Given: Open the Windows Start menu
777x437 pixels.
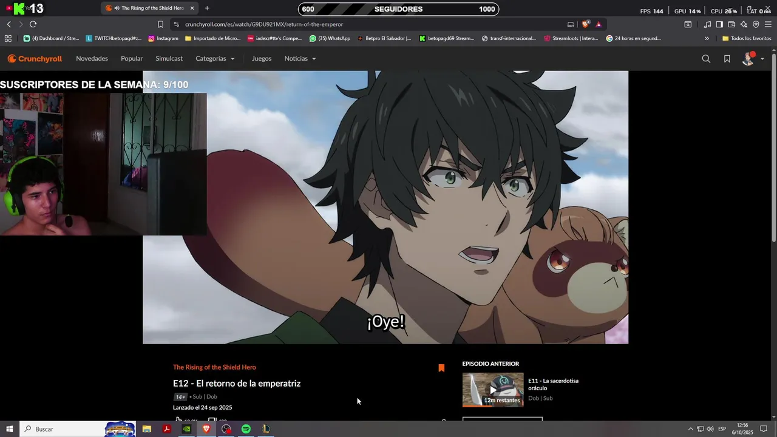Looking at the screenshot, I should click(9, 429).
